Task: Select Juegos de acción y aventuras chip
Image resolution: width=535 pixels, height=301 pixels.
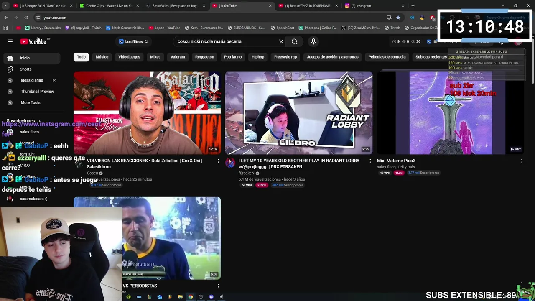Action: (333, 57)
